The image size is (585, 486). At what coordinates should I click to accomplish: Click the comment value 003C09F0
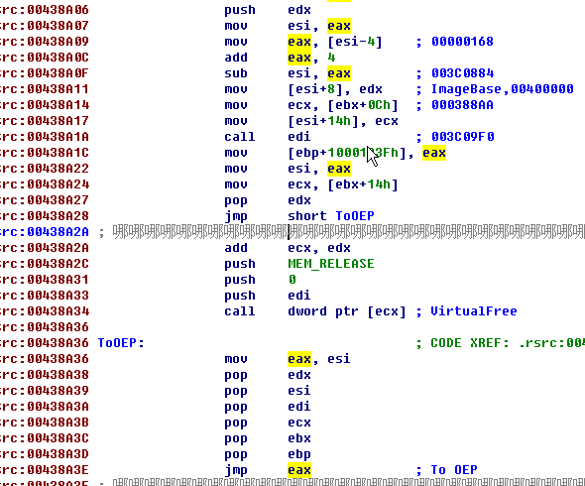point(463,137)
